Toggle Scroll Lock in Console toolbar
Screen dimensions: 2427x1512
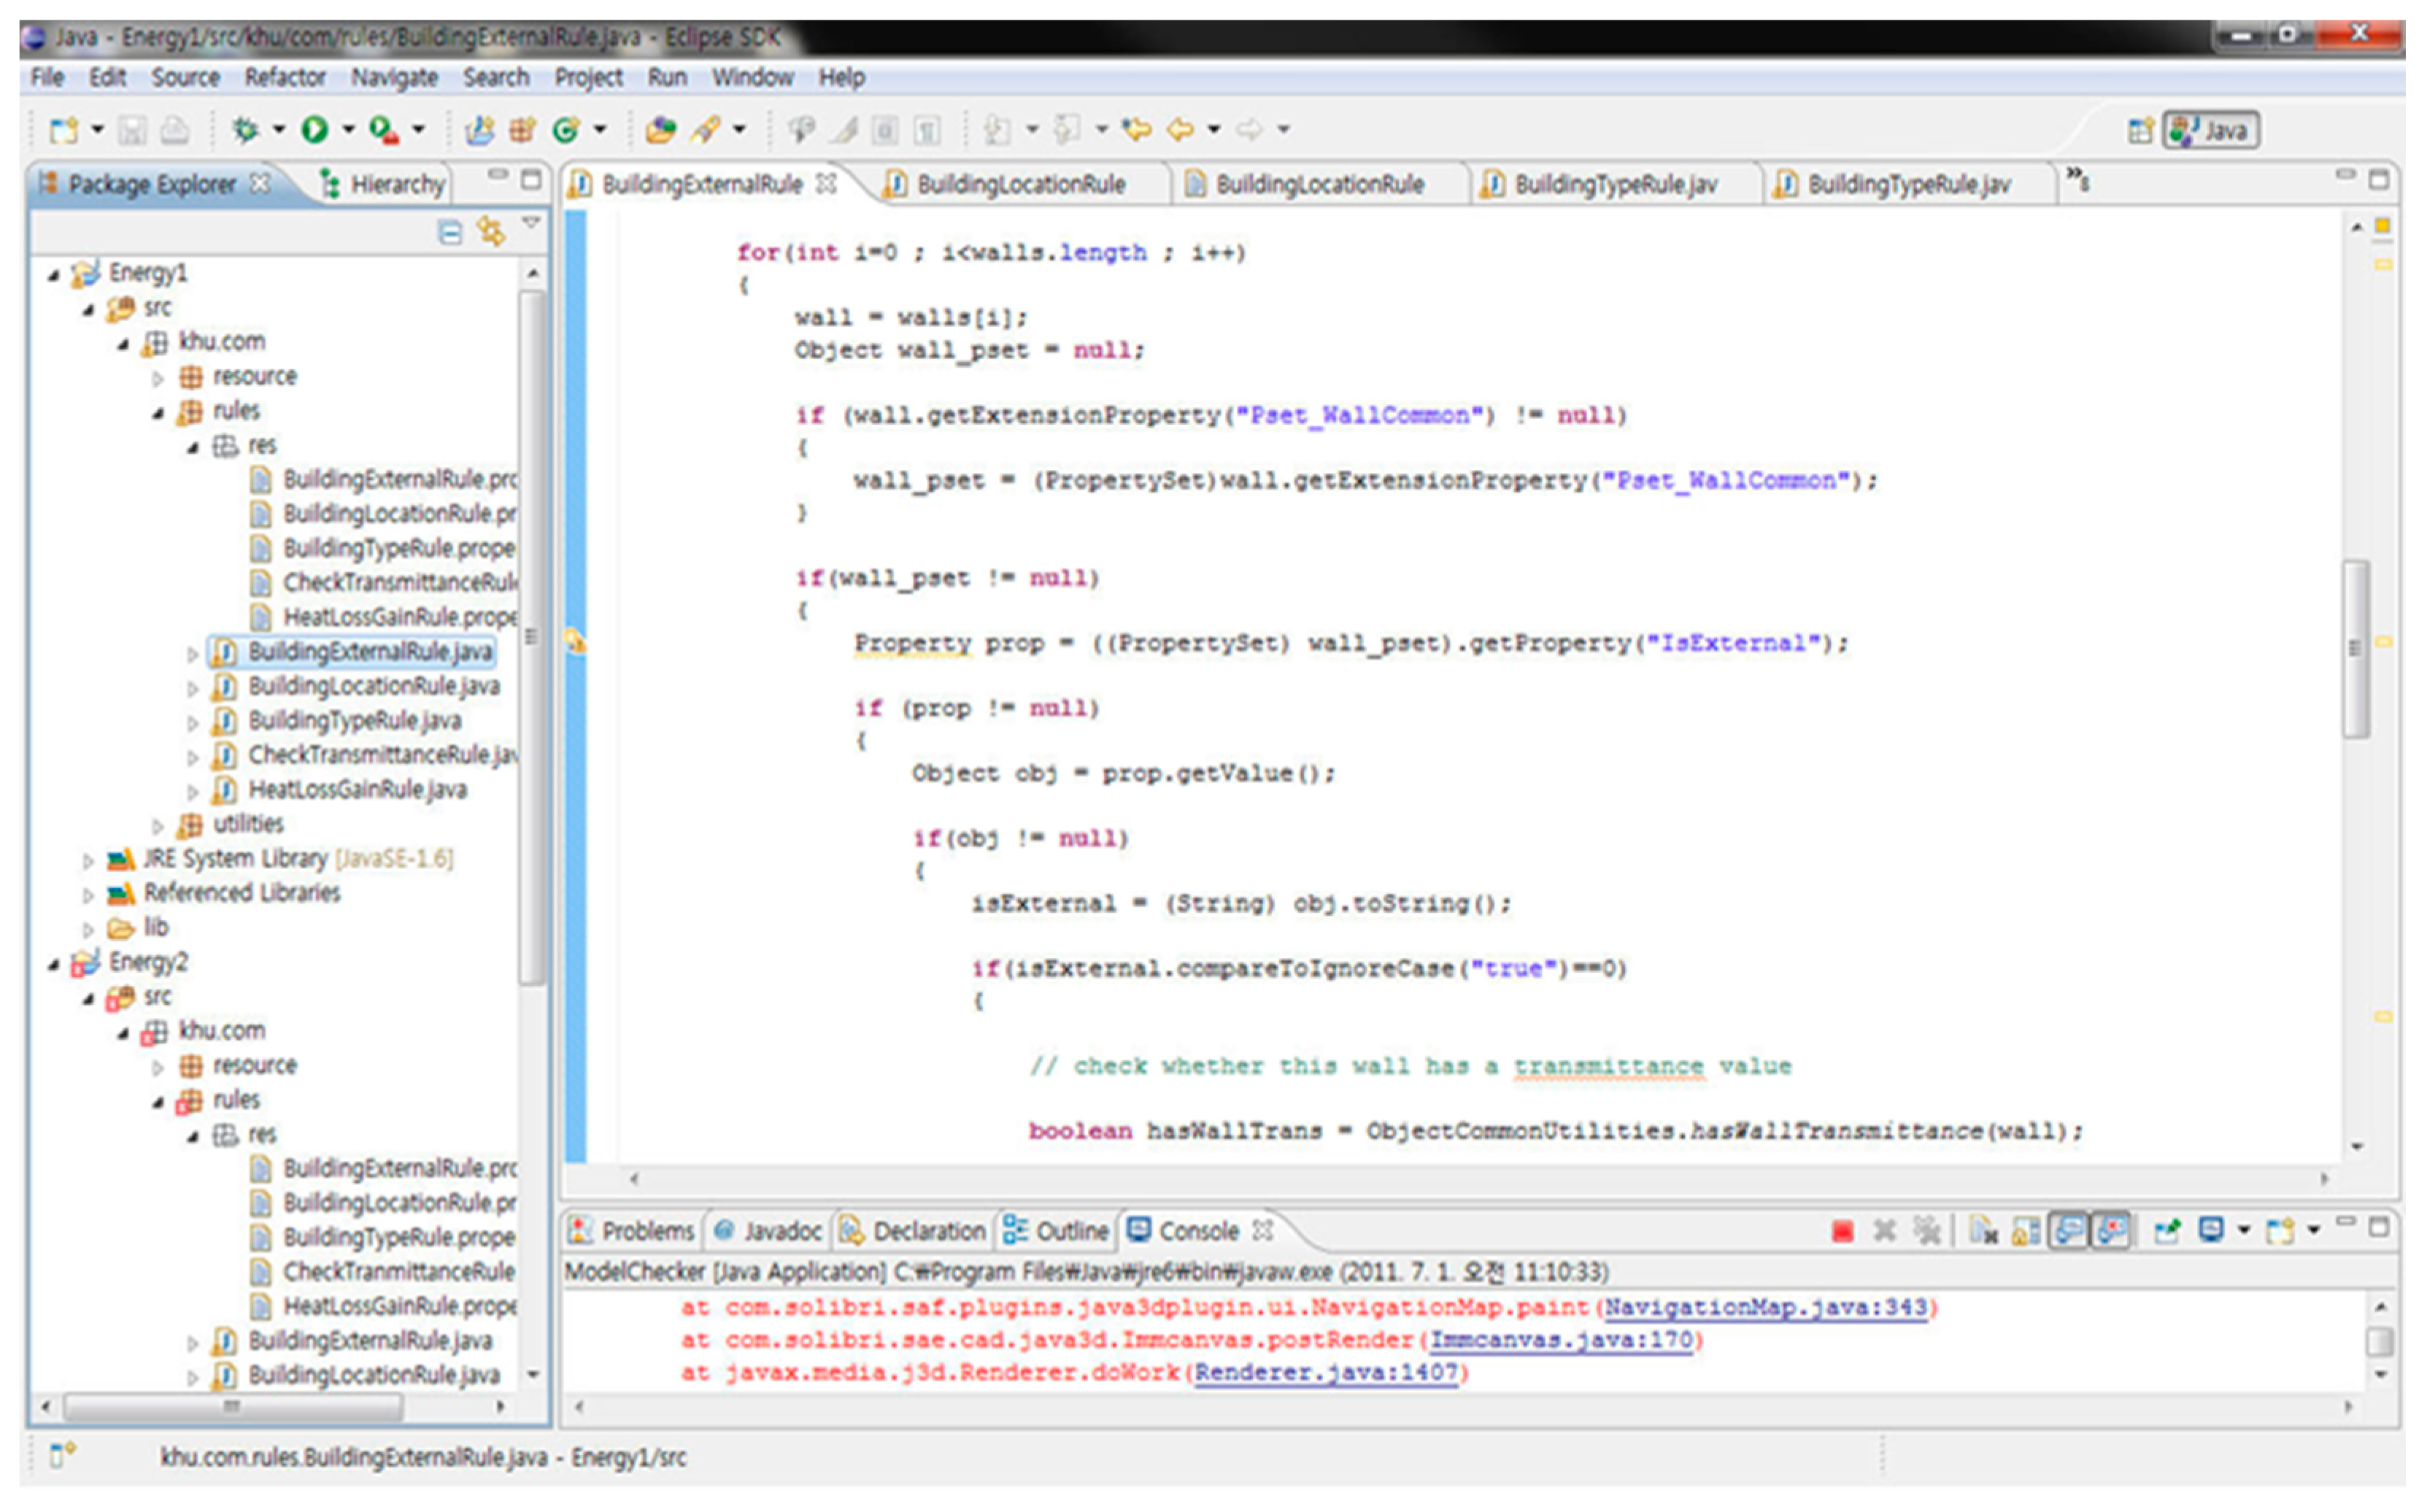pos(2026,1231)
